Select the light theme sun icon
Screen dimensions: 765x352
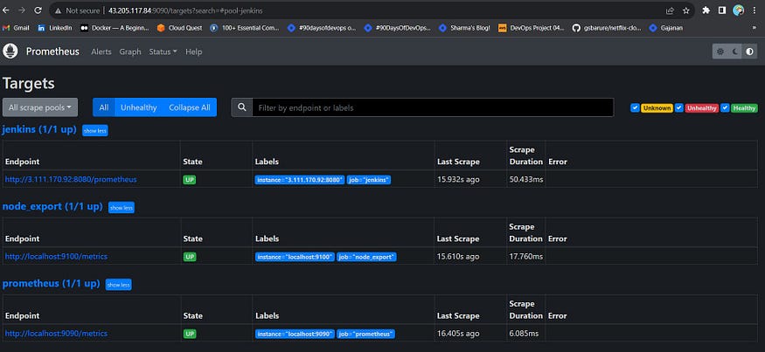(720, 52)
